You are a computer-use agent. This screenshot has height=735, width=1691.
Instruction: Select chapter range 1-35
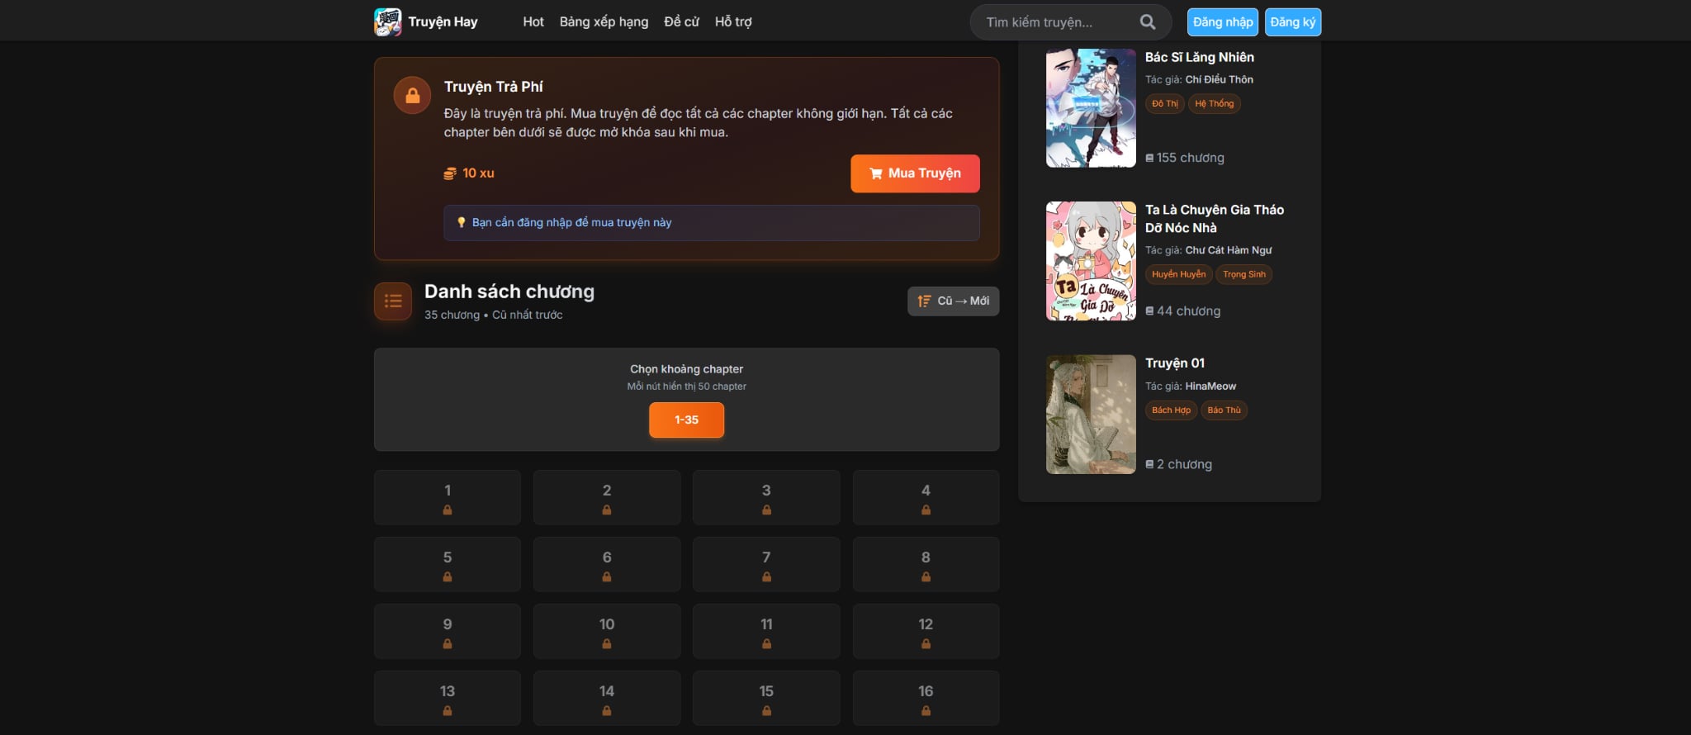(x=686, y=420)
